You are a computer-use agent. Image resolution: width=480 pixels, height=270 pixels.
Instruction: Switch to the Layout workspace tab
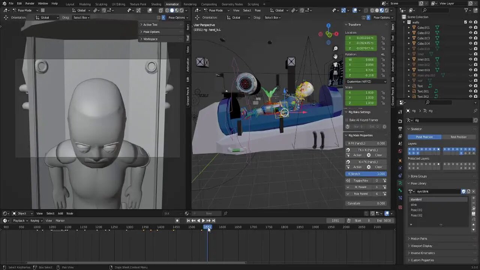point(70,4)
